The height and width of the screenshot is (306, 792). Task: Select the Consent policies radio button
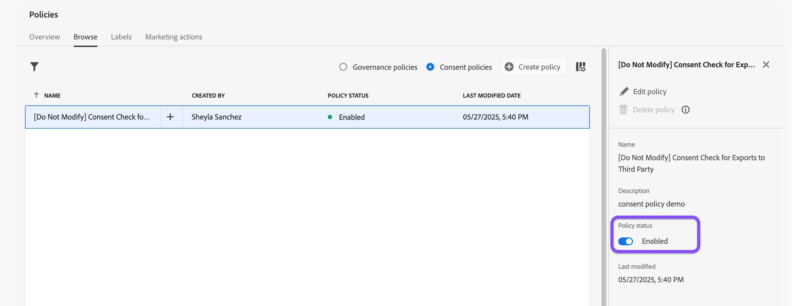[430, 67]
